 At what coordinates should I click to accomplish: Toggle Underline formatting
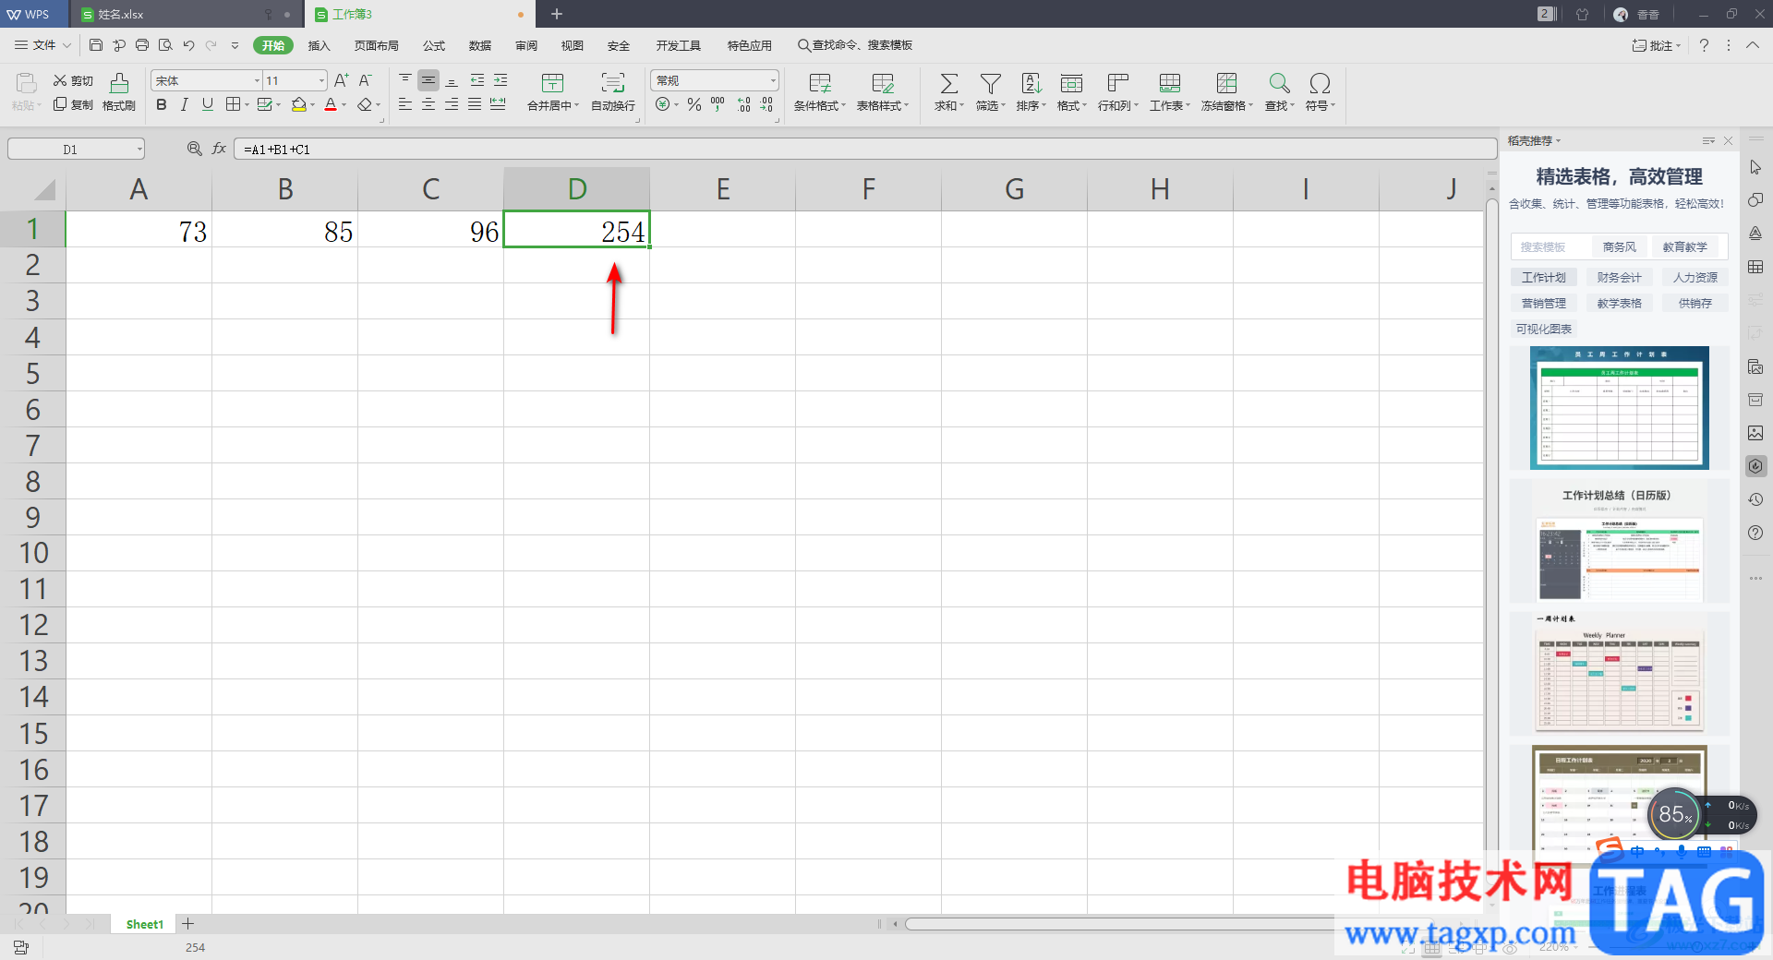tap(208, 104)
